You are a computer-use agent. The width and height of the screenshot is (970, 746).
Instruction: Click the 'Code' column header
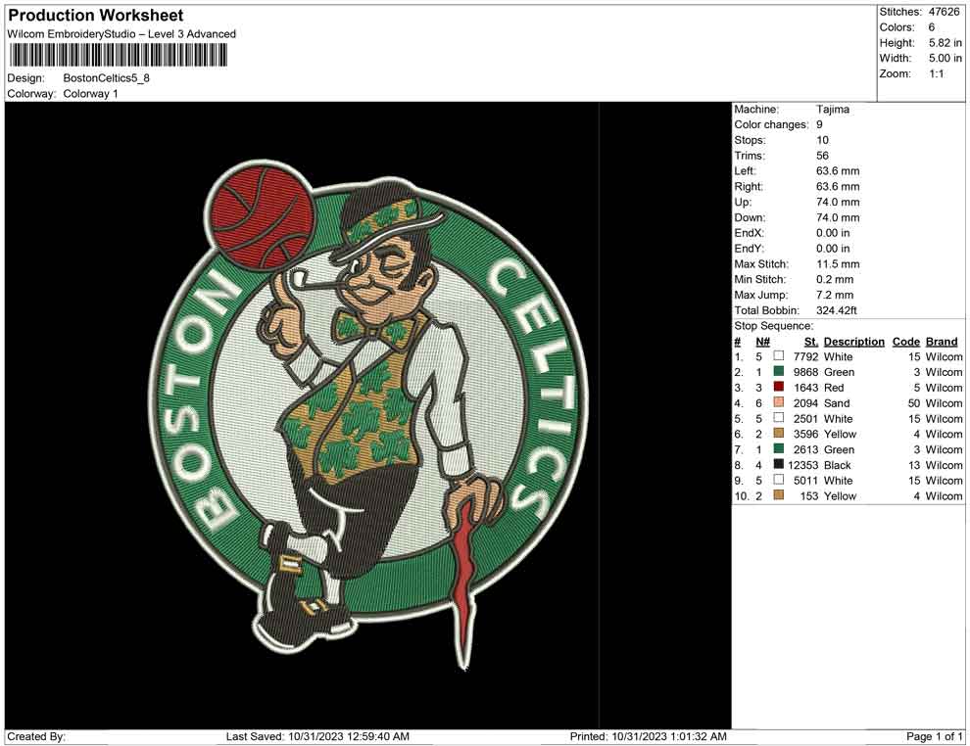tap(905, 341)
